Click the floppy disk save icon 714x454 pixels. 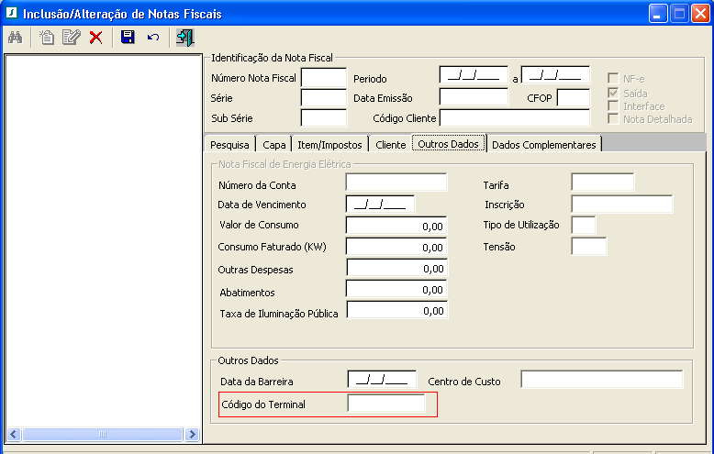(x=128, y=38)
